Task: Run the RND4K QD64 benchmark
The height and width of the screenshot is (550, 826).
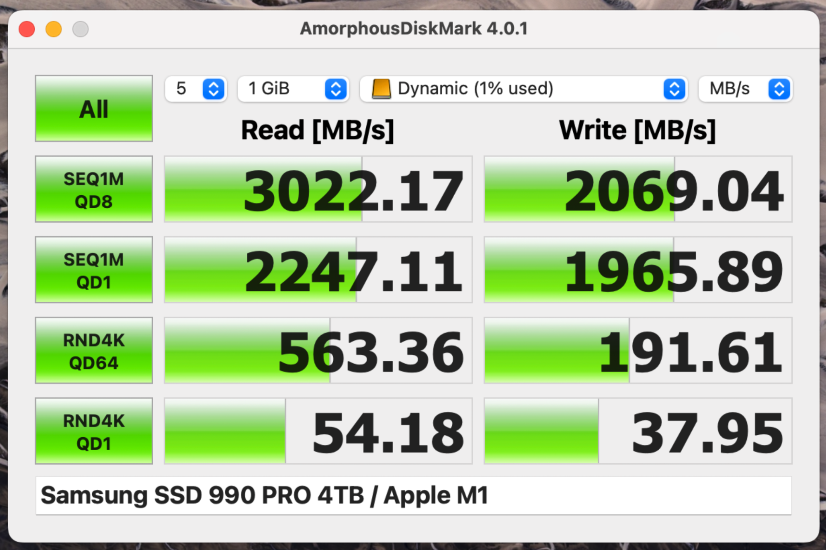Action: click(x=94, y=351)
